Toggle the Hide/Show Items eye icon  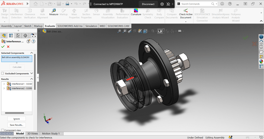tap(160, 31)
